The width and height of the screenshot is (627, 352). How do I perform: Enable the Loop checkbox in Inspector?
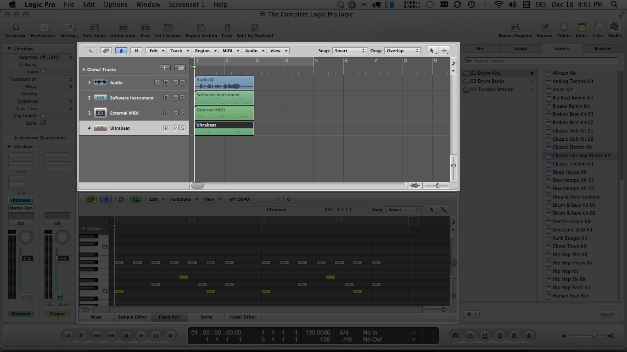pos(43,72)
